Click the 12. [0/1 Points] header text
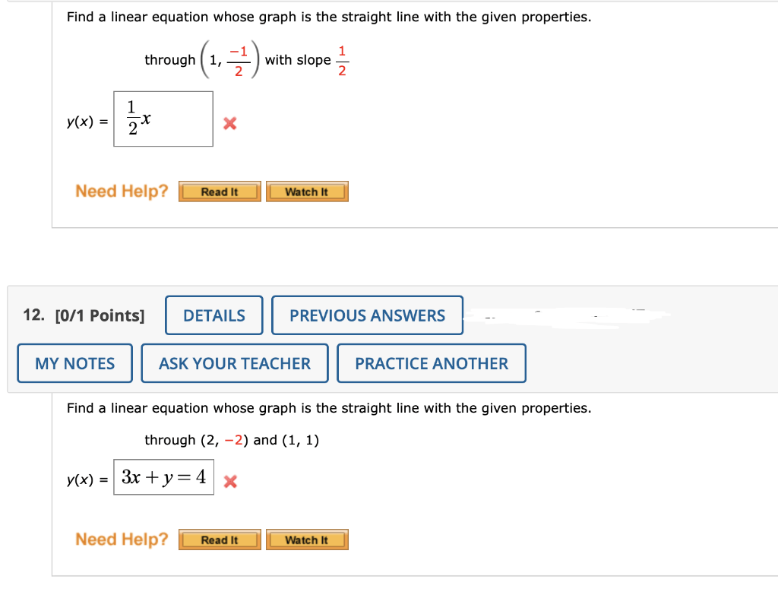The image size is (778, 614). (84, 315)
